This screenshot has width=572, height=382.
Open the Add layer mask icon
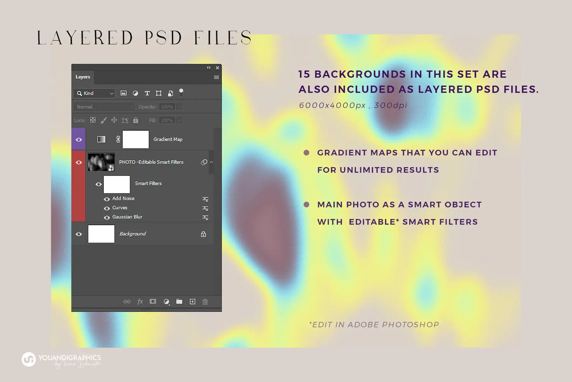point(153,302)
